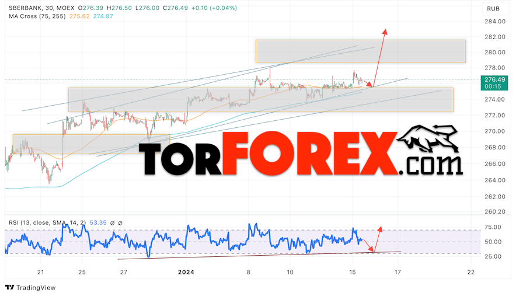The height and width of the screenshot is (296, 516).
Task: Click the RSI 25.00 axis label
Action: pyautogui.click(x=493, y=256)
